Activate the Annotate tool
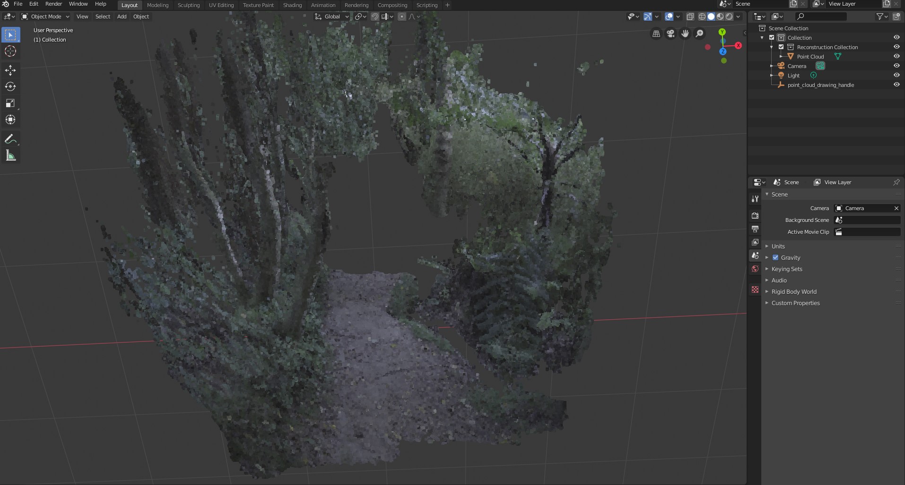Viewport: 905px width, 485px height. pos(10,138)
